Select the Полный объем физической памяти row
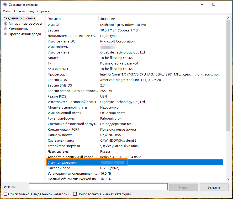Image resolution: width=233 pixels, height=199 pixels. [135, 179]
